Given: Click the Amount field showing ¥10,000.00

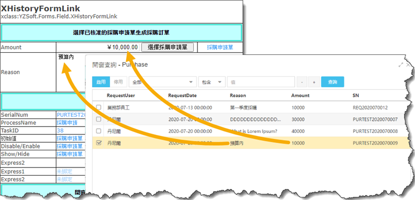Looking at the screenshot, I should point(98,48).
